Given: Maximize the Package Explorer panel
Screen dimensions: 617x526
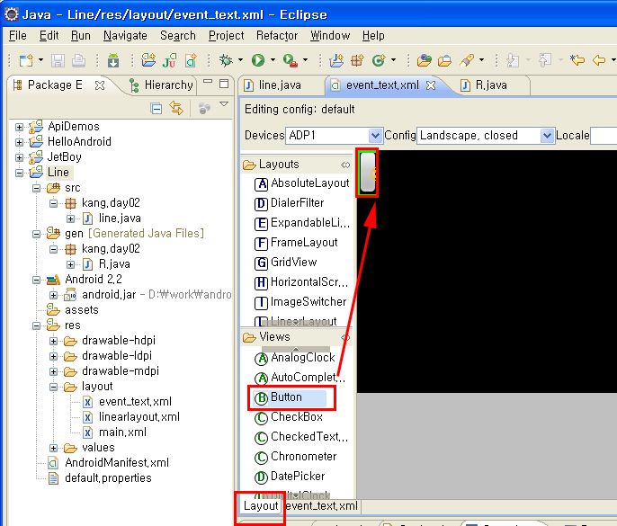Looking at the screenshot, I should [x=224, y=84].
